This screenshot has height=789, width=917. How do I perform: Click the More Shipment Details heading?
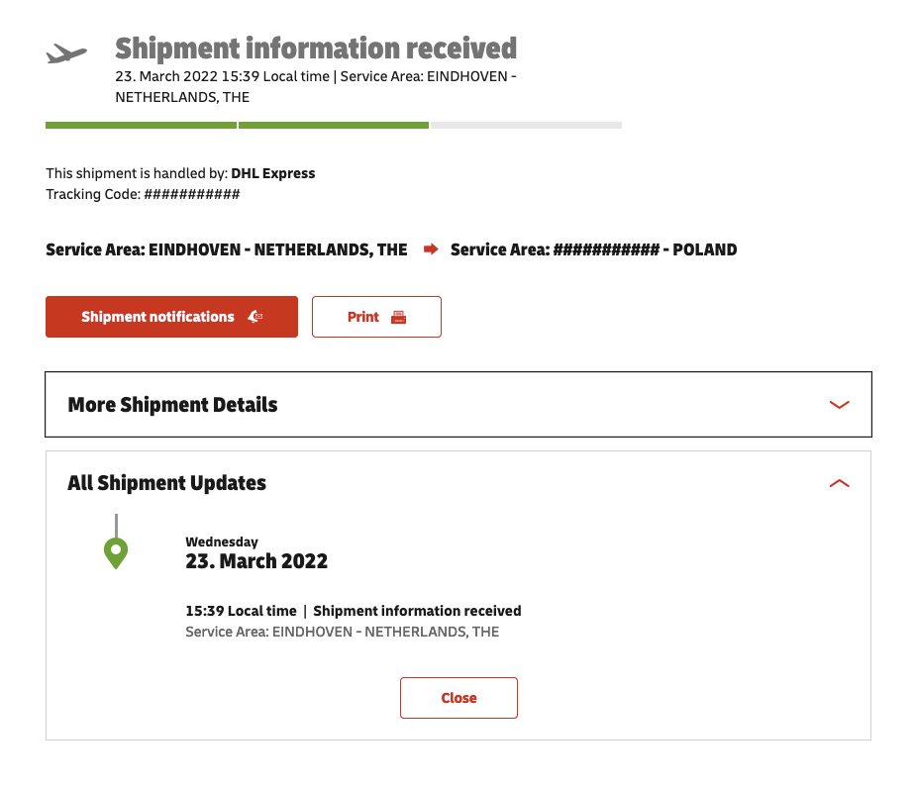click(172, 404)
